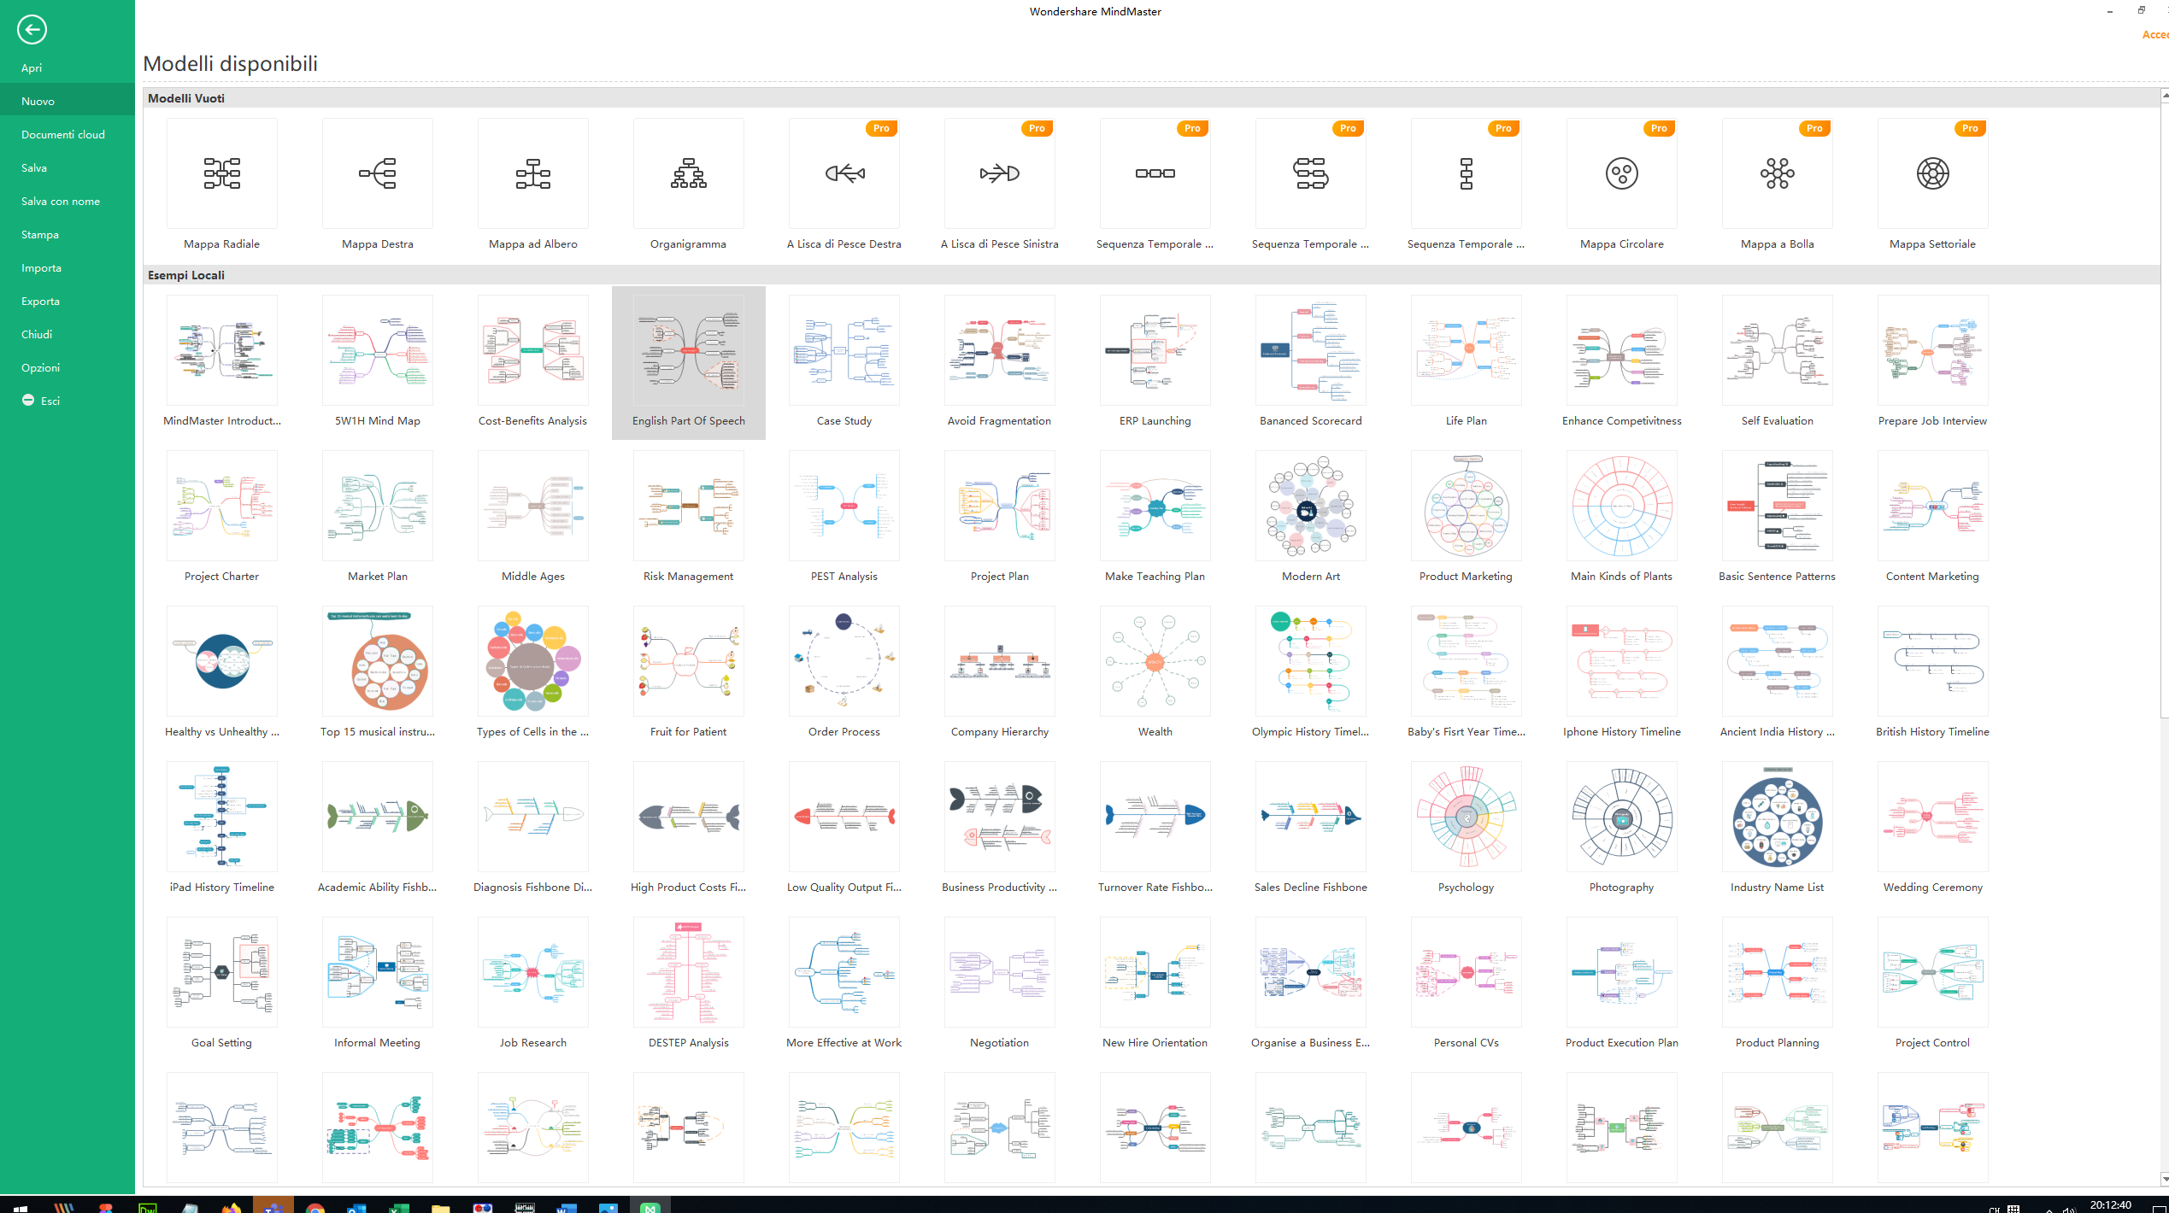The image size is (2169, 1213).
Task: Choose the Mappa Destra template icon
Action: pos(377,173)
